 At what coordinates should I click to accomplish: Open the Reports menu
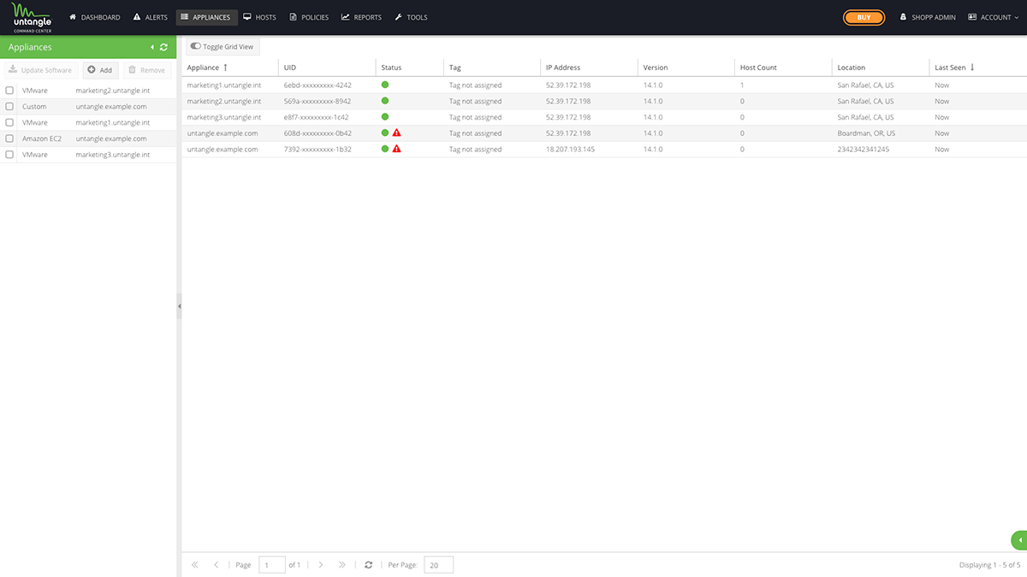(x=361, y=17)
